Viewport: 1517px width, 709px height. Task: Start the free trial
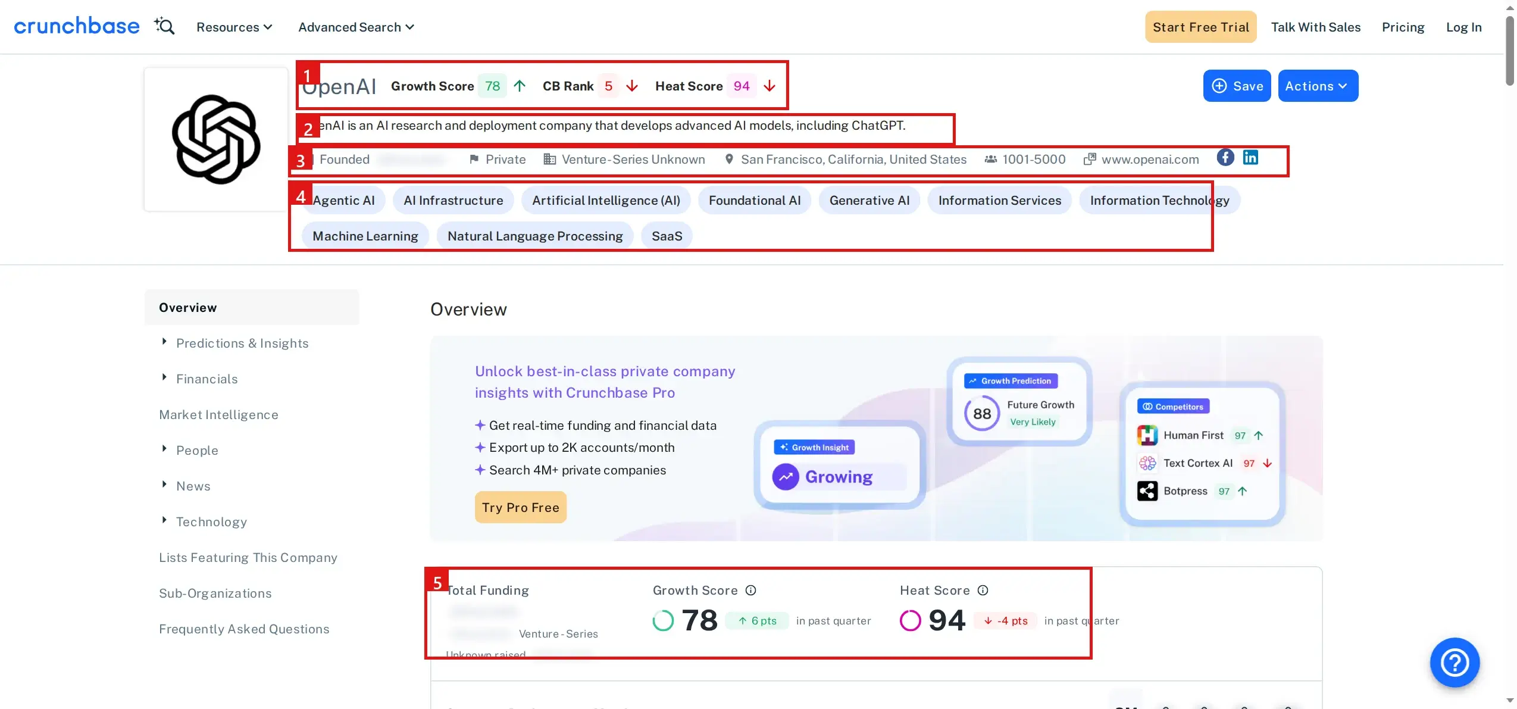(x=1200, y=27)
